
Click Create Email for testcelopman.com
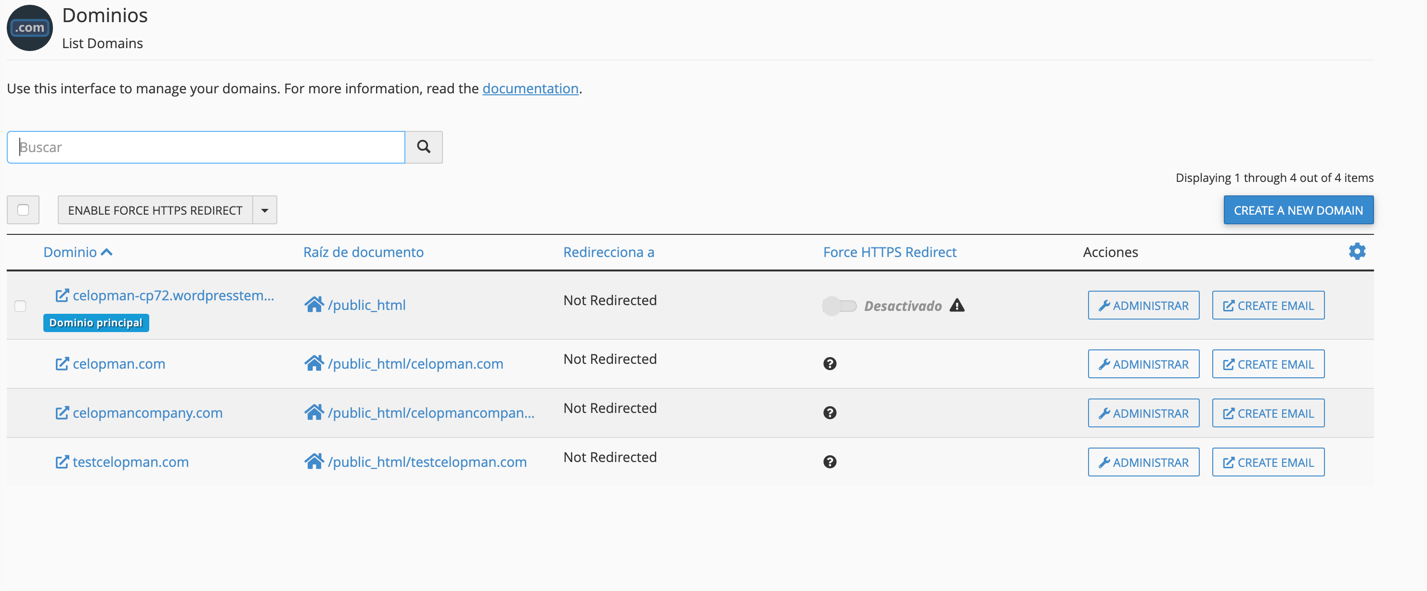pyautogui.click(x=1268, y=462)
